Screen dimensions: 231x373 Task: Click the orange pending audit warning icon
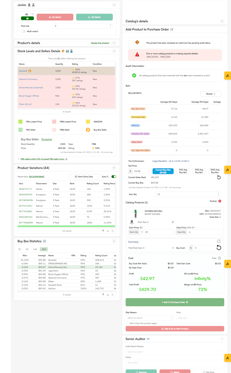tap(137, 42)
